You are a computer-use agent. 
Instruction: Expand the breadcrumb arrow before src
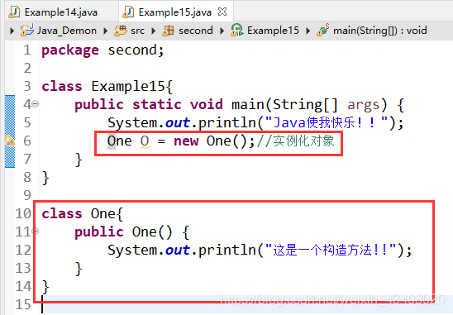106,31
